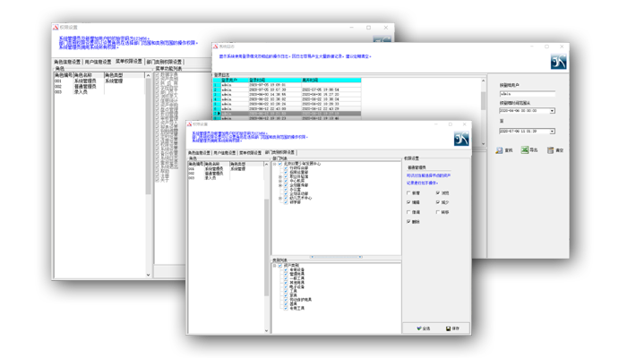Open the start time range dropdown
This screenshot has height=358, width=627.
pyautogui.click(x=554, y=111)
